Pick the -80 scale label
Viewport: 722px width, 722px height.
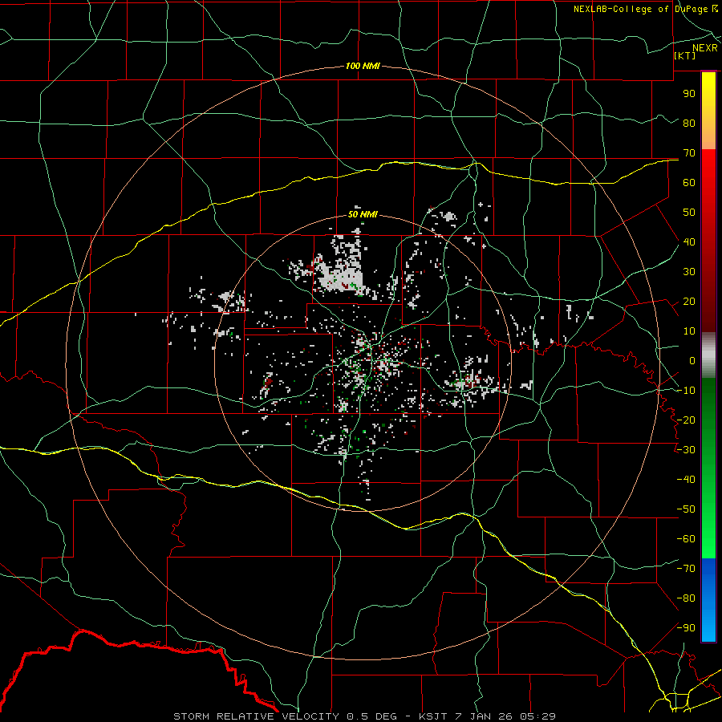(686, 598)
